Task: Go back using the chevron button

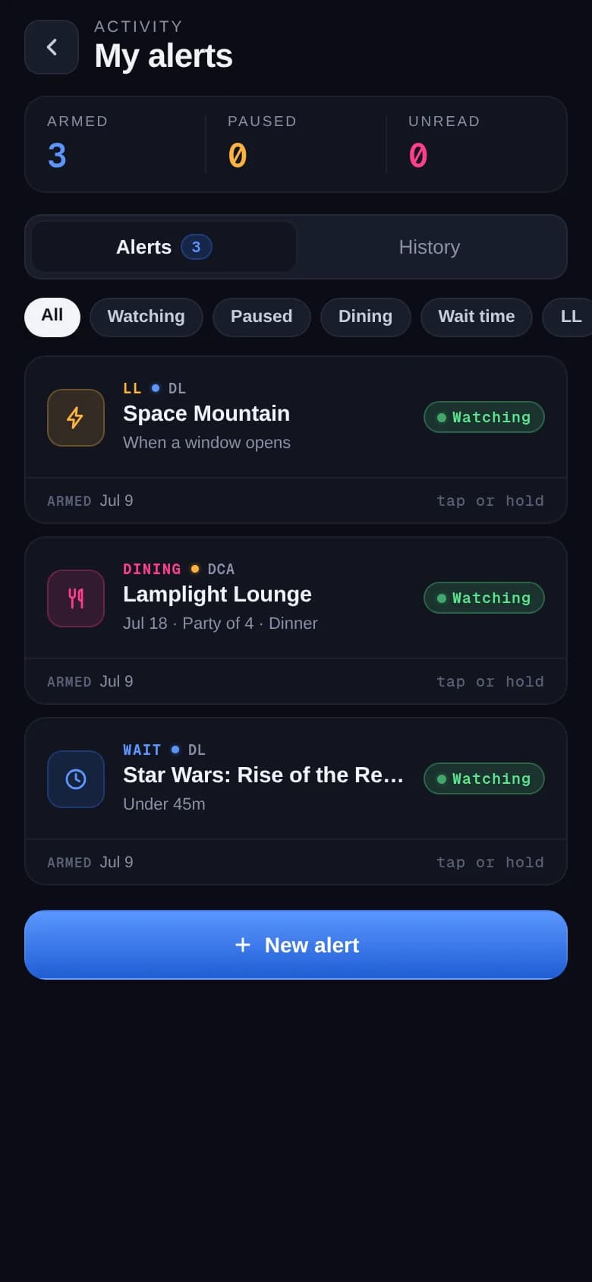Action: pyautogui.click(x=52, y=47)
